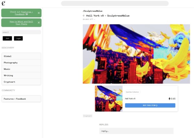The width and height of the screenshot is (194, 138).
Task: Click the email input field
Action: (x=21, y=32)
